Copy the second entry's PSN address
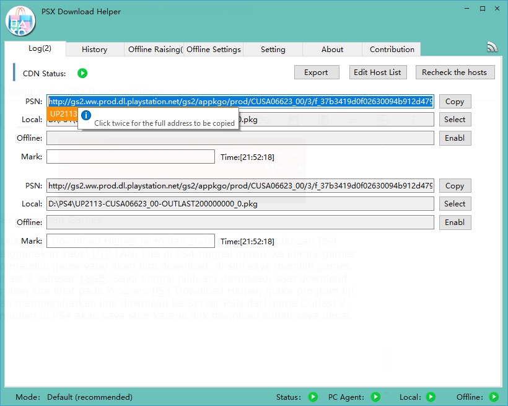Viewport: 508px width, 406px height. (x=455, y=186)
